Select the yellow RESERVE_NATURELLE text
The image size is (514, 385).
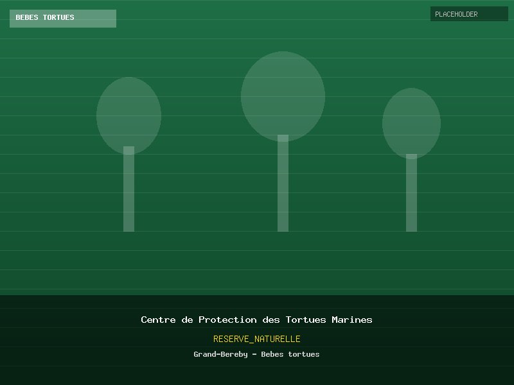pyautogui.click(x=256, y=339)
